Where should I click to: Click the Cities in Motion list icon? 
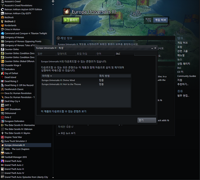click(2, 29)
